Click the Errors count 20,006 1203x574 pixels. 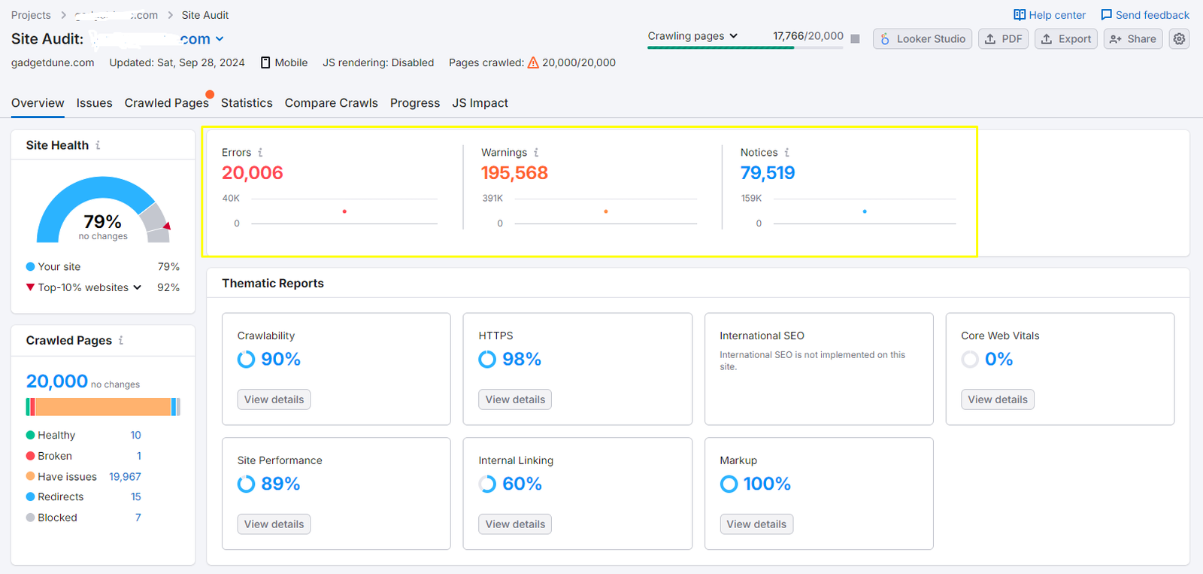point(253,173)
